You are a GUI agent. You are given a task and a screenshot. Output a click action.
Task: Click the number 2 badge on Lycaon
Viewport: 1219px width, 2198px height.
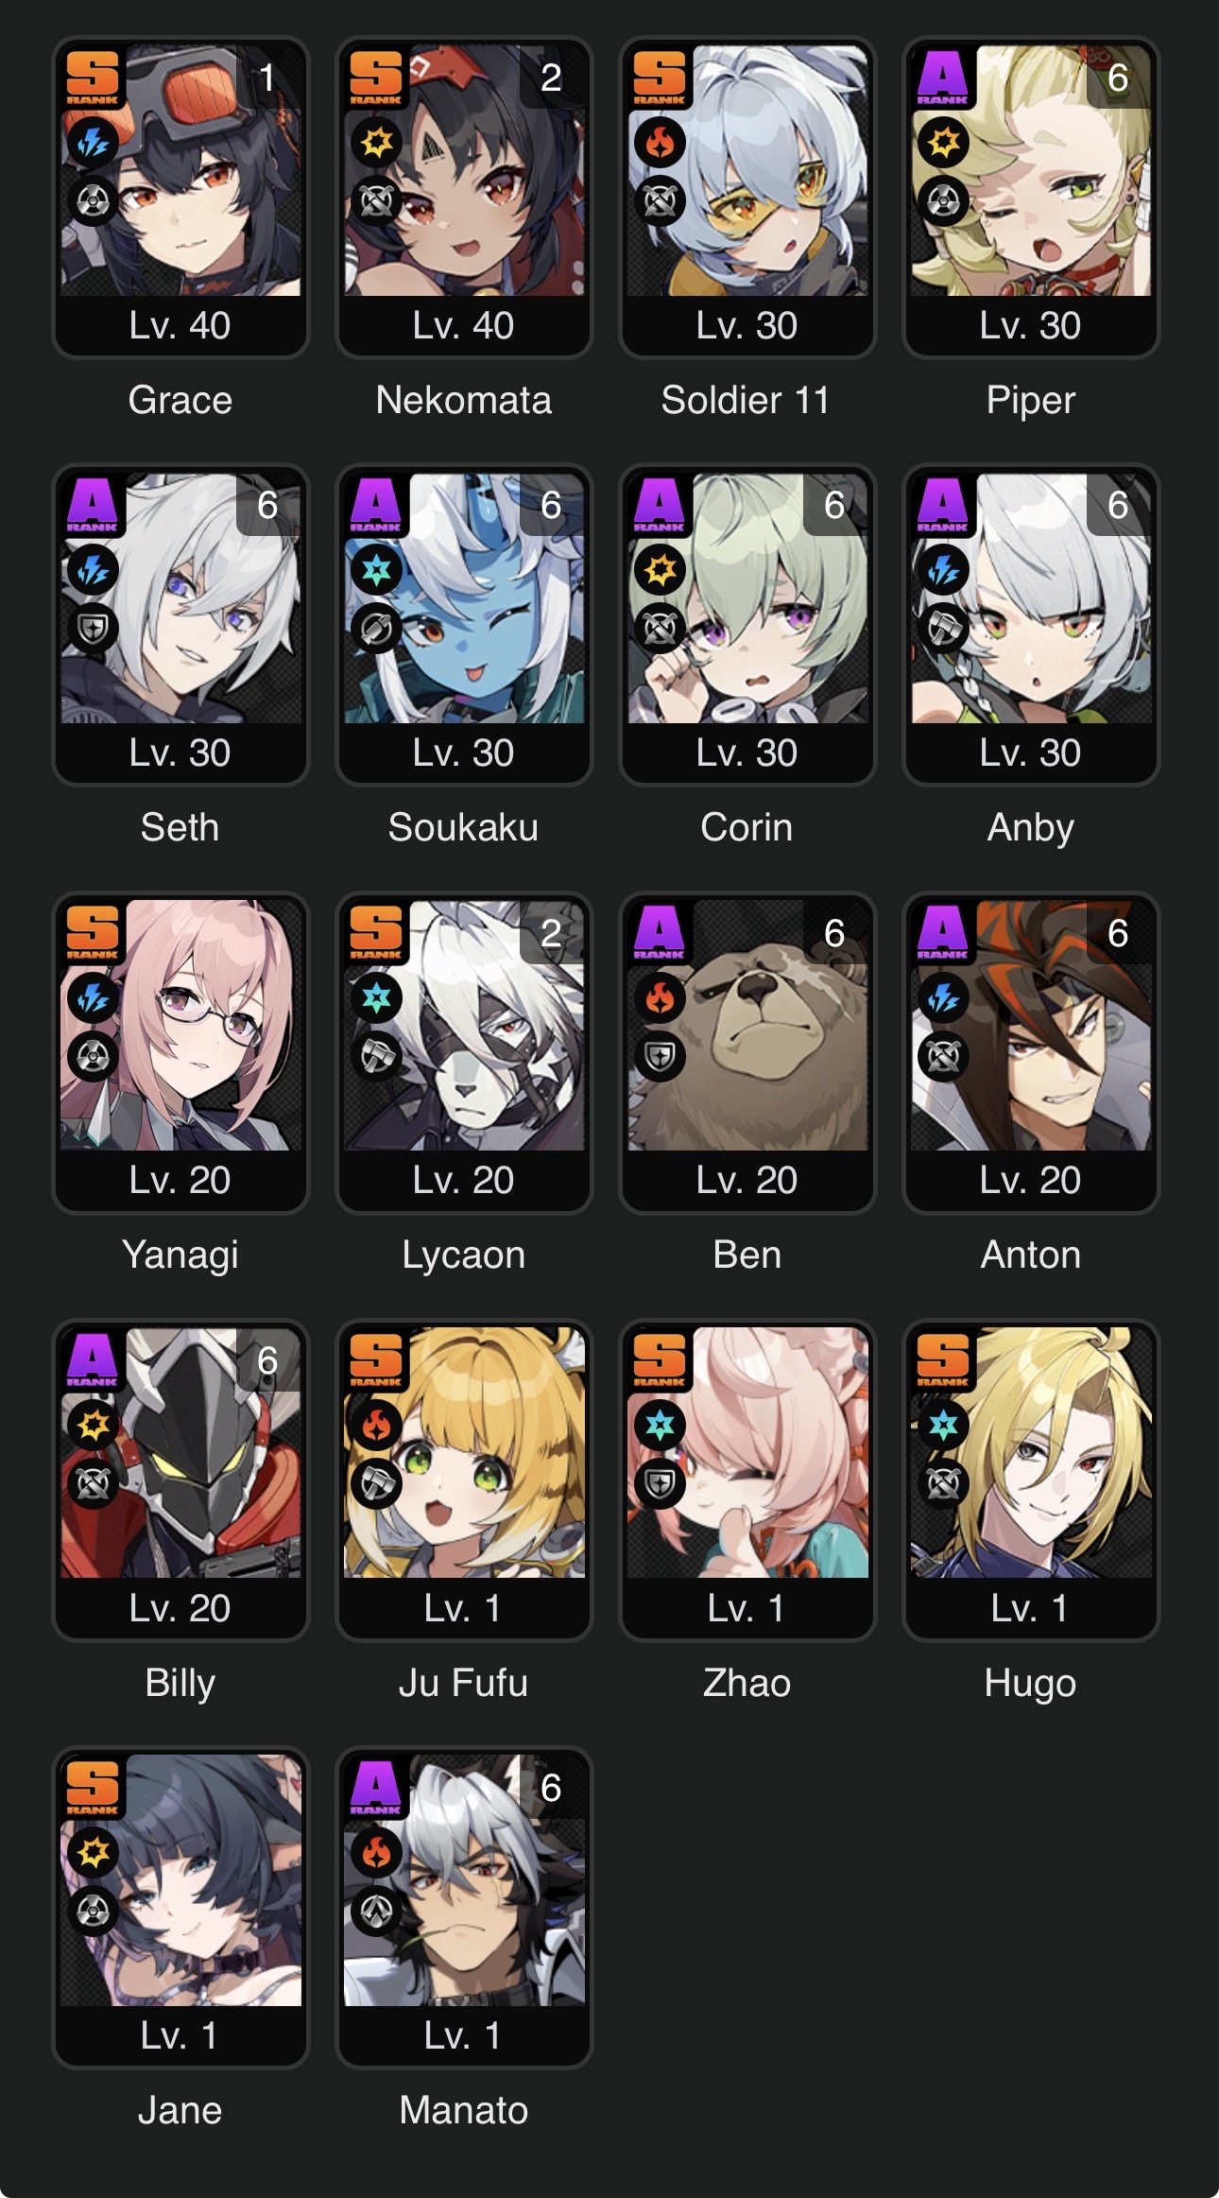[x=551, y=933]
